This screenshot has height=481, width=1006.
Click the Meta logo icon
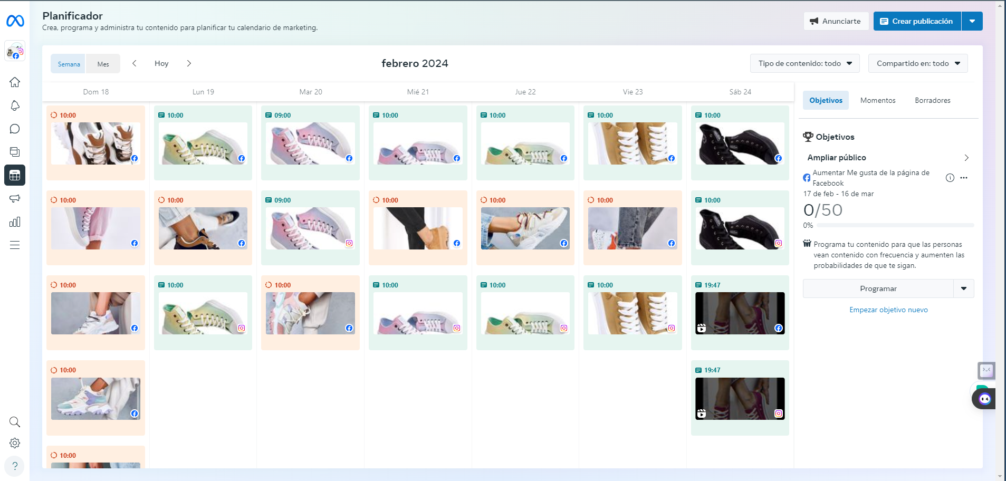coord(15,21)
